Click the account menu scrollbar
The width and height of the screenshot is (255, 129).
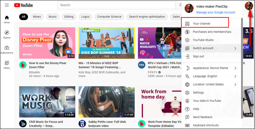coord(242,68)
